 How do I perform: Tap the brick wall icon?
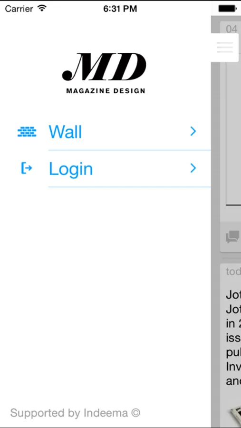coord(27,132)
